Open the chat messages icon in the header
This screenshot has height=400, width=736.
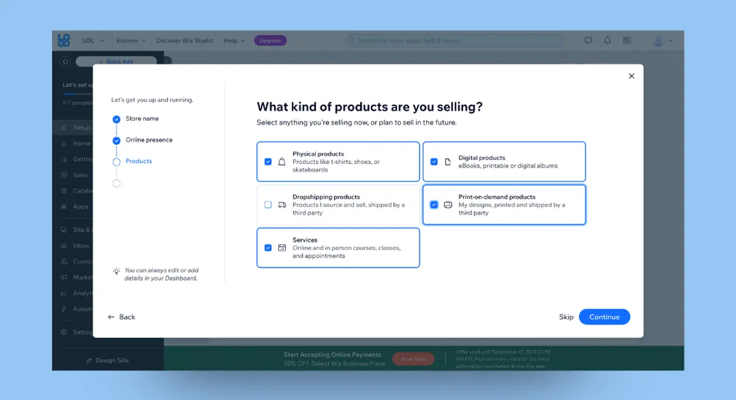pyautogui.click(x=588, y=40)
